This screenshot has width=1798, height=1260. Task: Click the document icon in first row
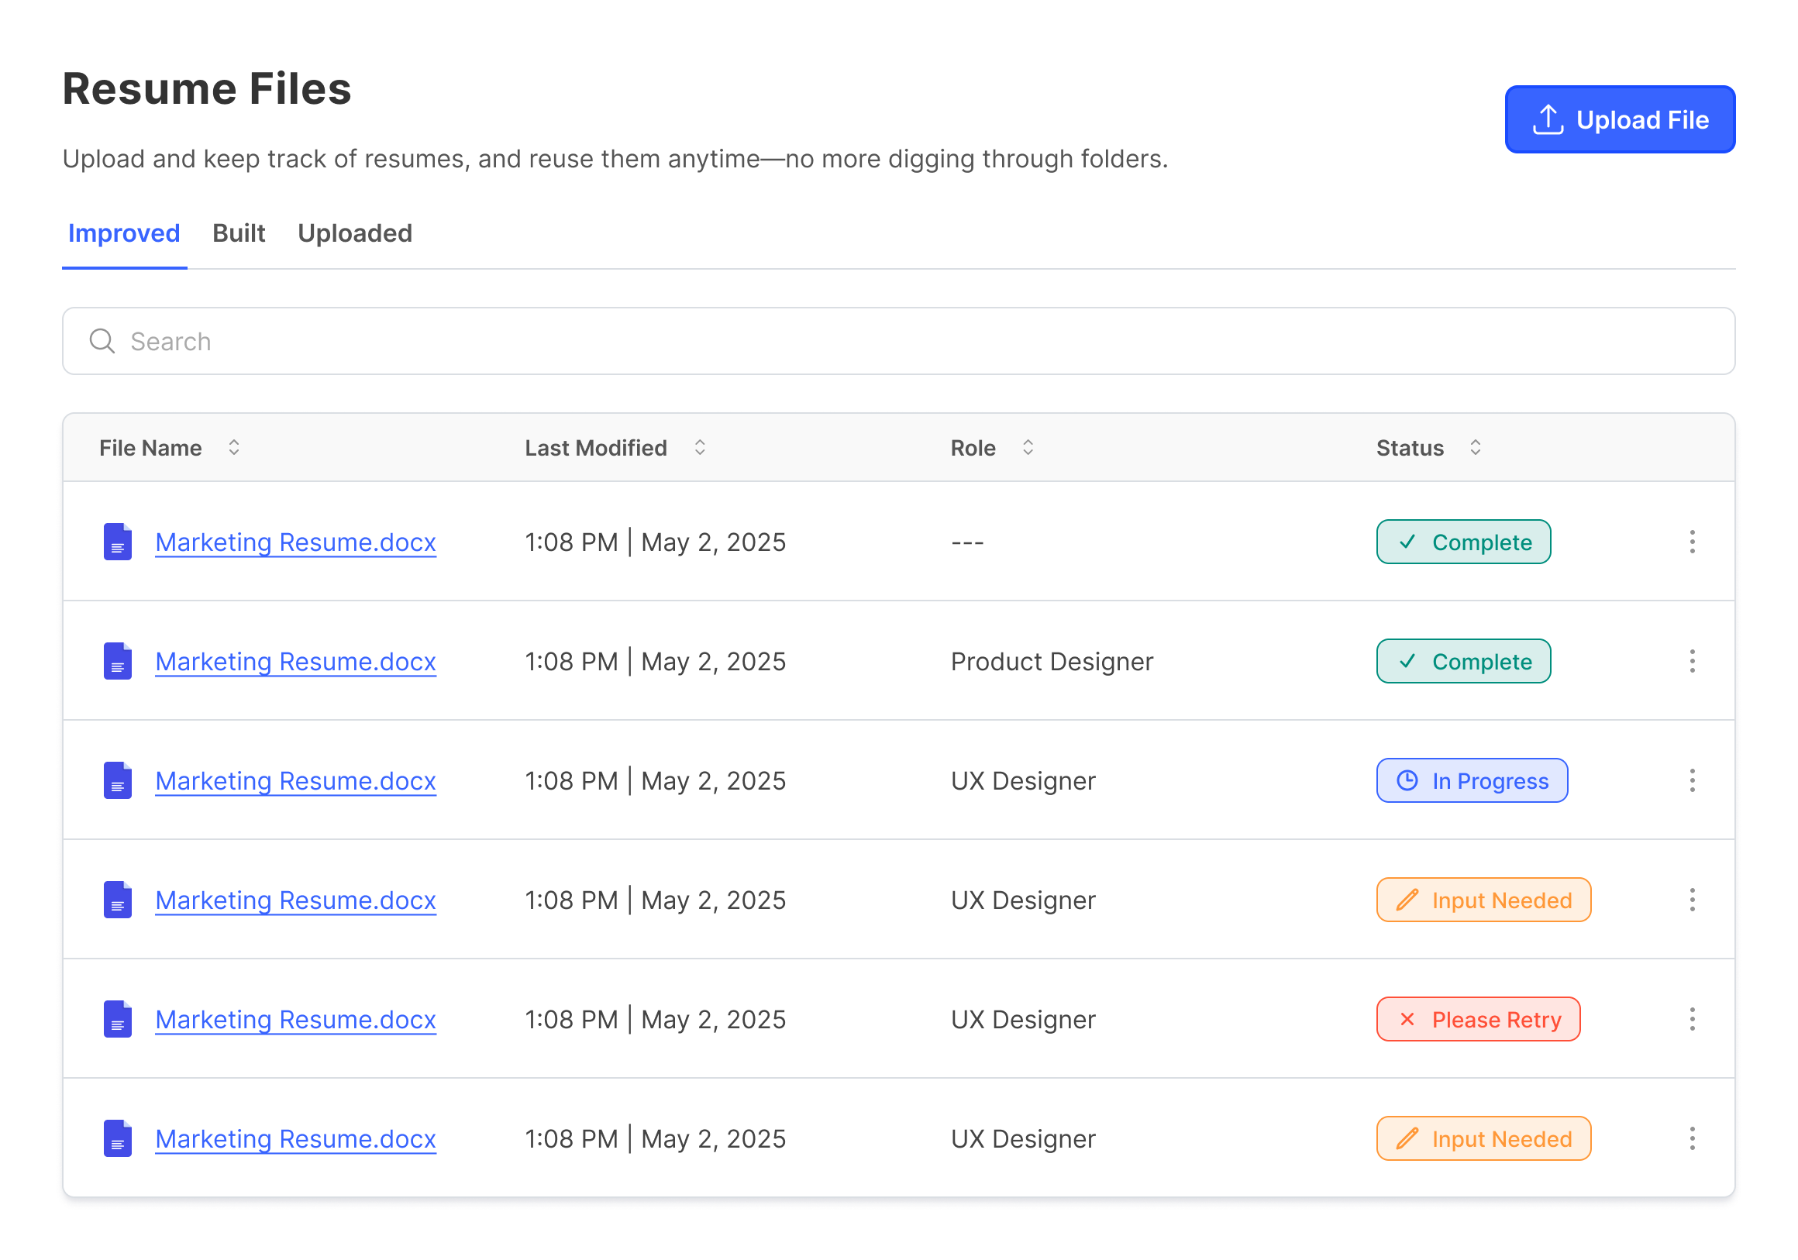tap(118, 542)
